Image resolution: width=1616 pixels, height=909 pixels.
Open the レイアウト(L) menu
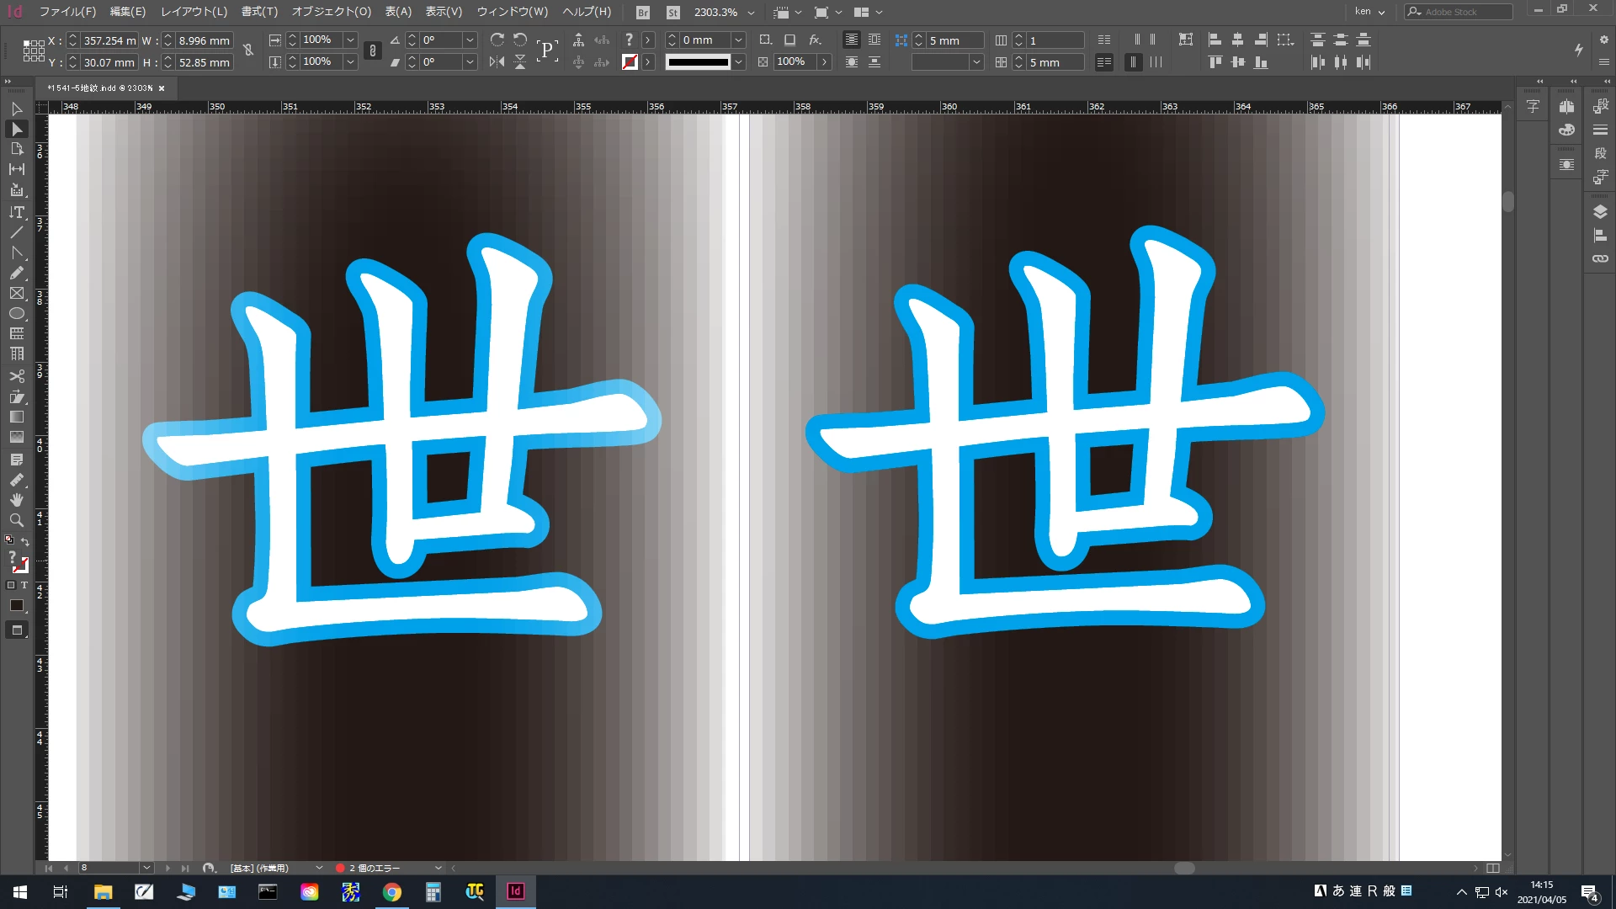[194, 12]
